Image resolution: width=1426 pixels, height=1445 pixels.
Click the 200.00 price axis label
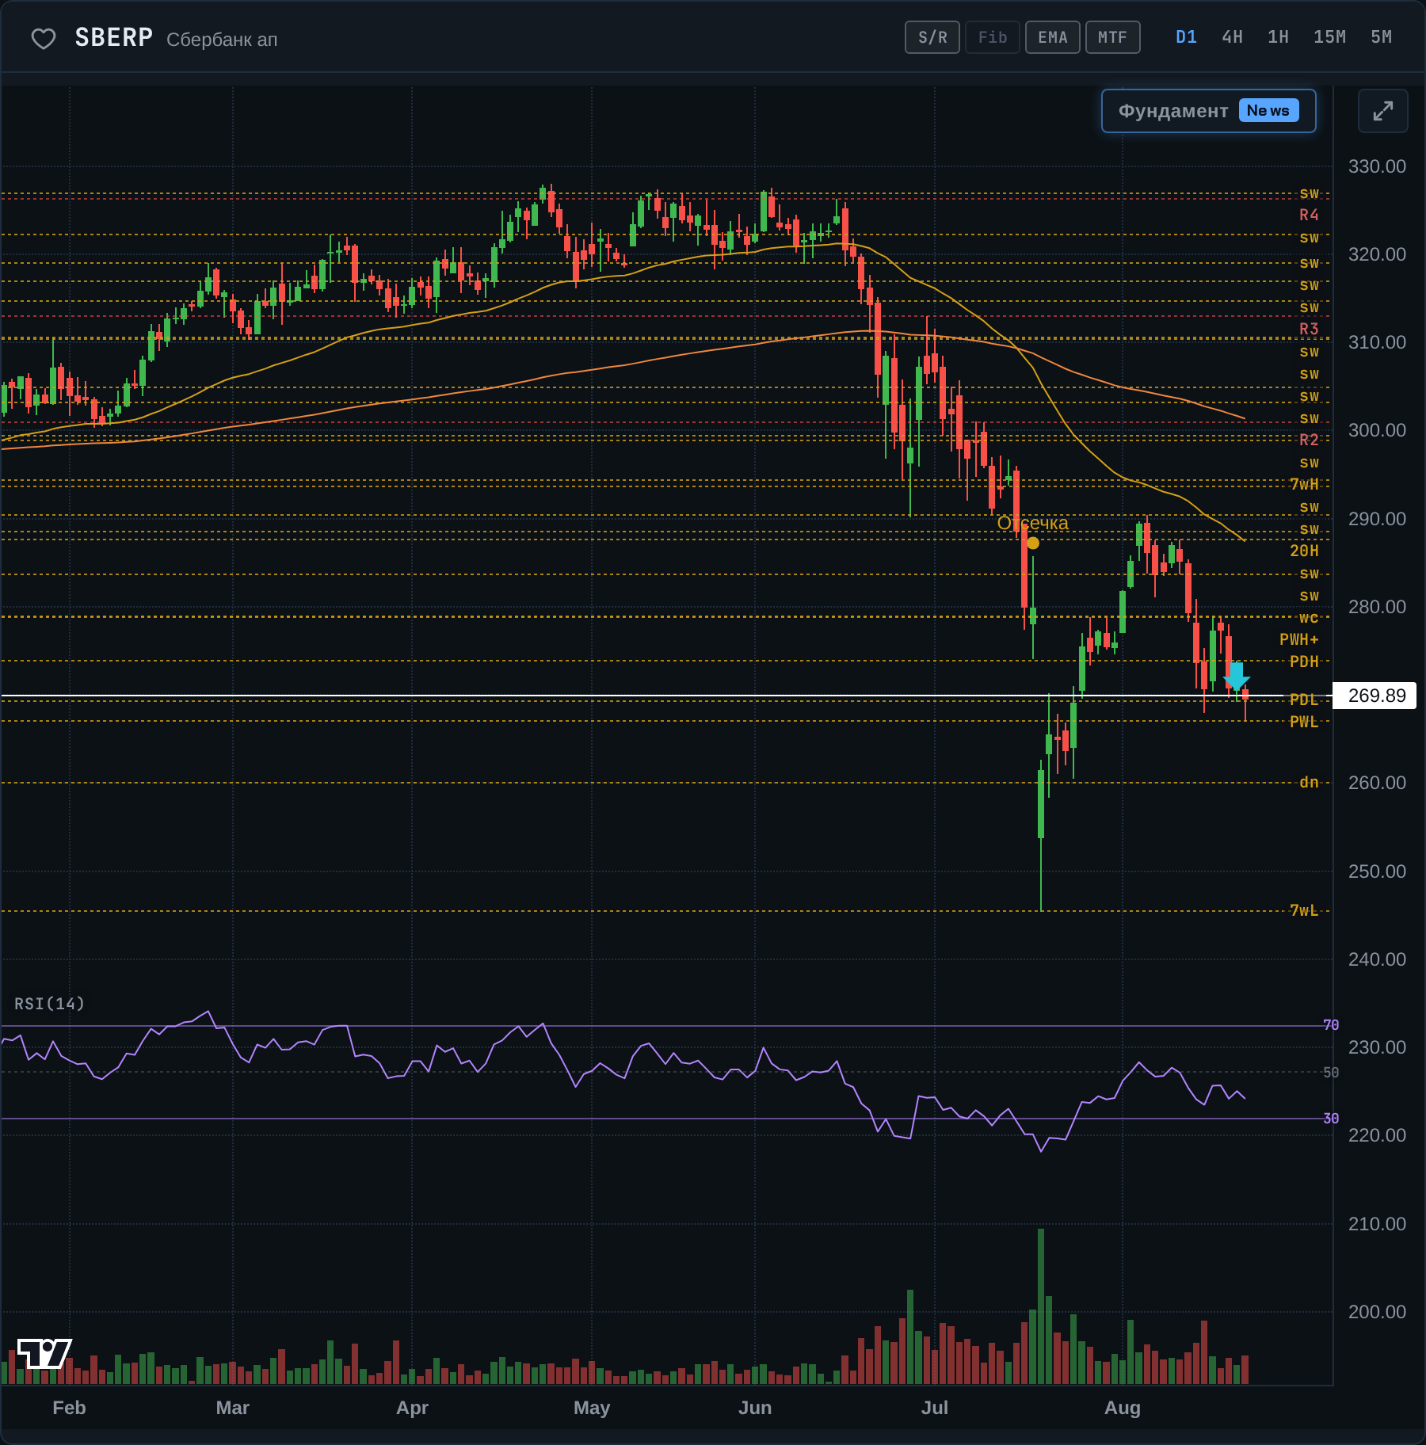pyautogui.click(x=1377, y=1312)
